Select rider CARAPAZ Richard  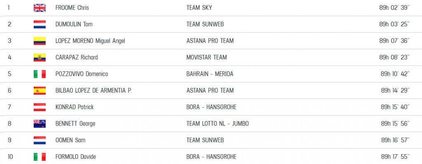[76, 57]
